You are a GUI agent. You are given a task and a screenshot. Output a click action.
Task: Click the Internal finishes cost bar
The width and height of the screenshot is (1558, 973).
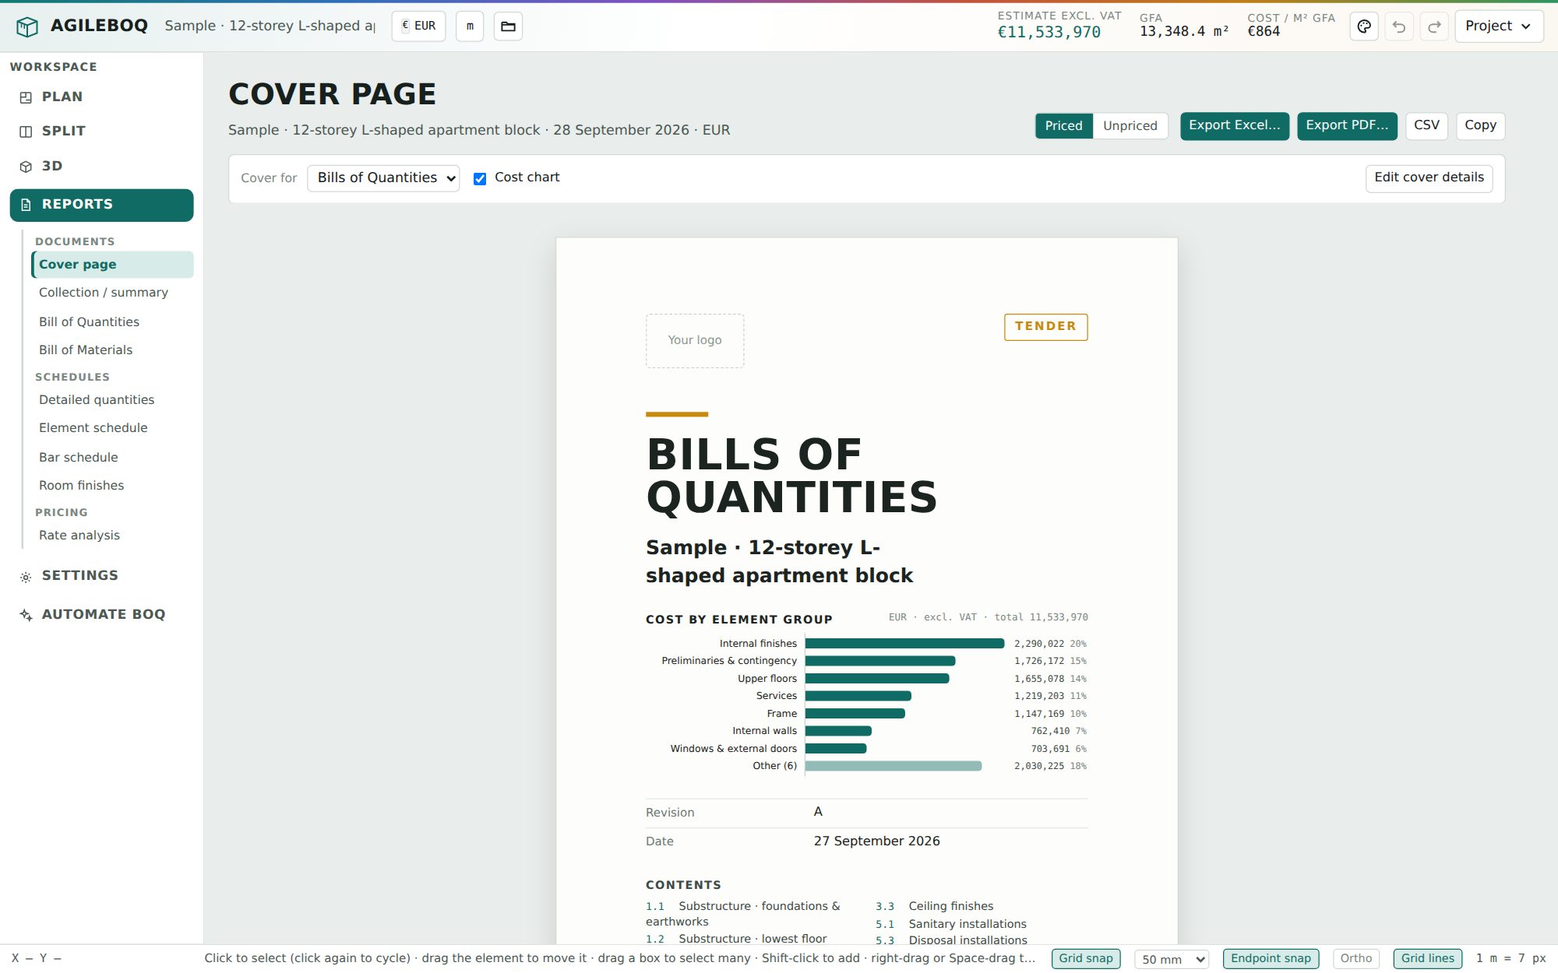click(x=904, y=644)
